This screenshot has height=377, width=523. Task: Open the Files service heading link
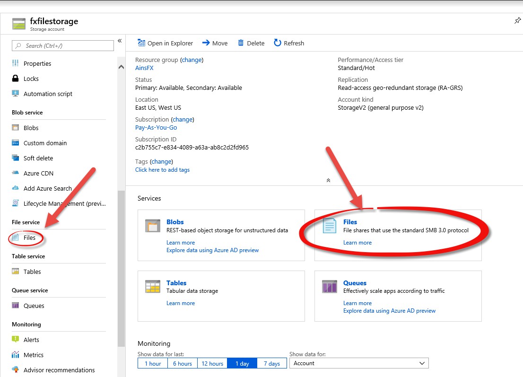pyautogui.click(x=350, y=222)
